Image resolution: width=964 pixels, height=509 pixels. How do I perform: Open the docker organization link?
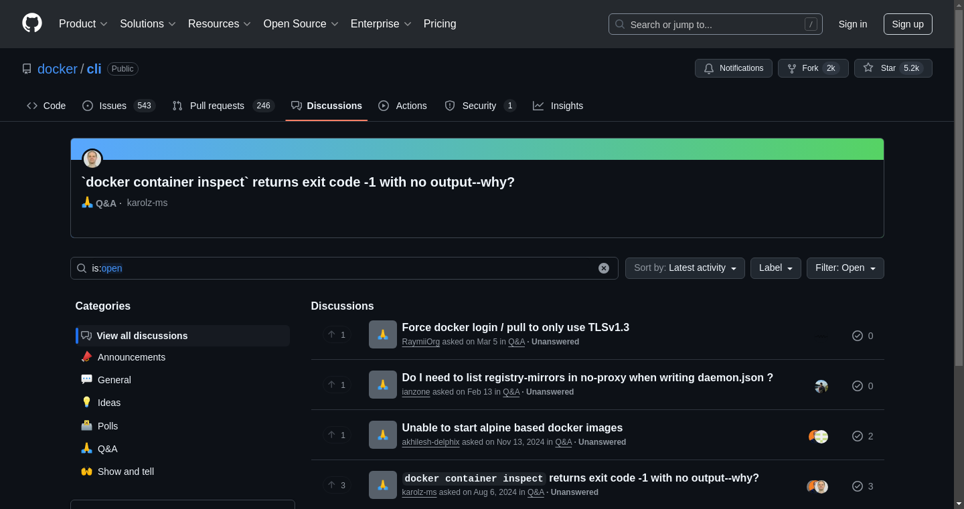pyautogui.click(x=58, y=69)
